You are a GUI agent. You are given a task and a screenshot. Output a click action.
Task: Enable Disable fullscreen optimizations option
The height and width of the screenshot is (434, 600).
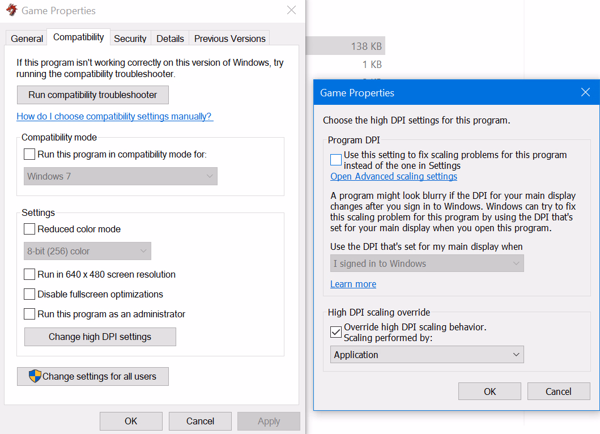[29, 294]
